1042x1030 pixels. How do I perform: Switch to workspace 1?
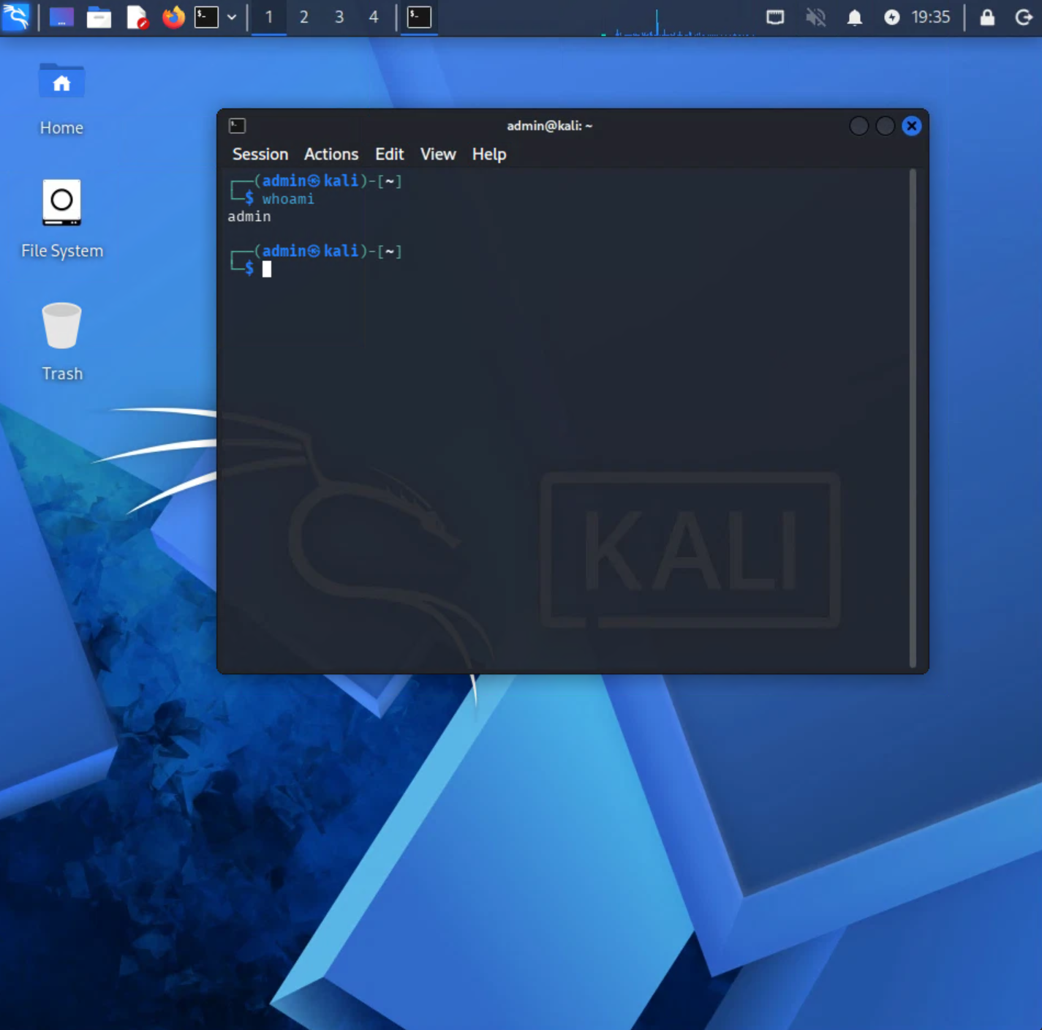click(x=269, y=17)
